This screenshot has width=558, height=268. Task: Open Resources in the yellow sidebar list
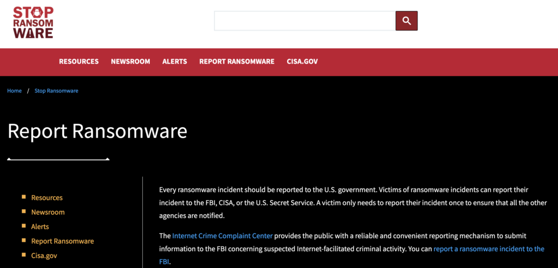coord(47,198)
